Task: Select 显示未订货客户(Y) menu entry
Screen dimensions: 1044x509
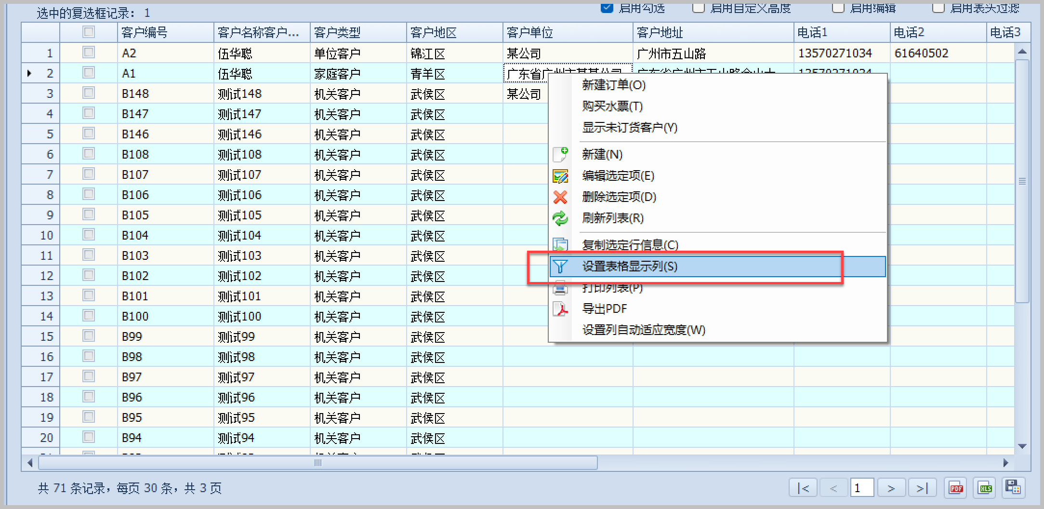Action: [717, 128]
